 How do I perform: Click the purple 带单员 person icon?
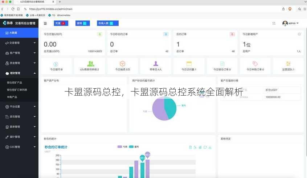[x=156, y=64]
